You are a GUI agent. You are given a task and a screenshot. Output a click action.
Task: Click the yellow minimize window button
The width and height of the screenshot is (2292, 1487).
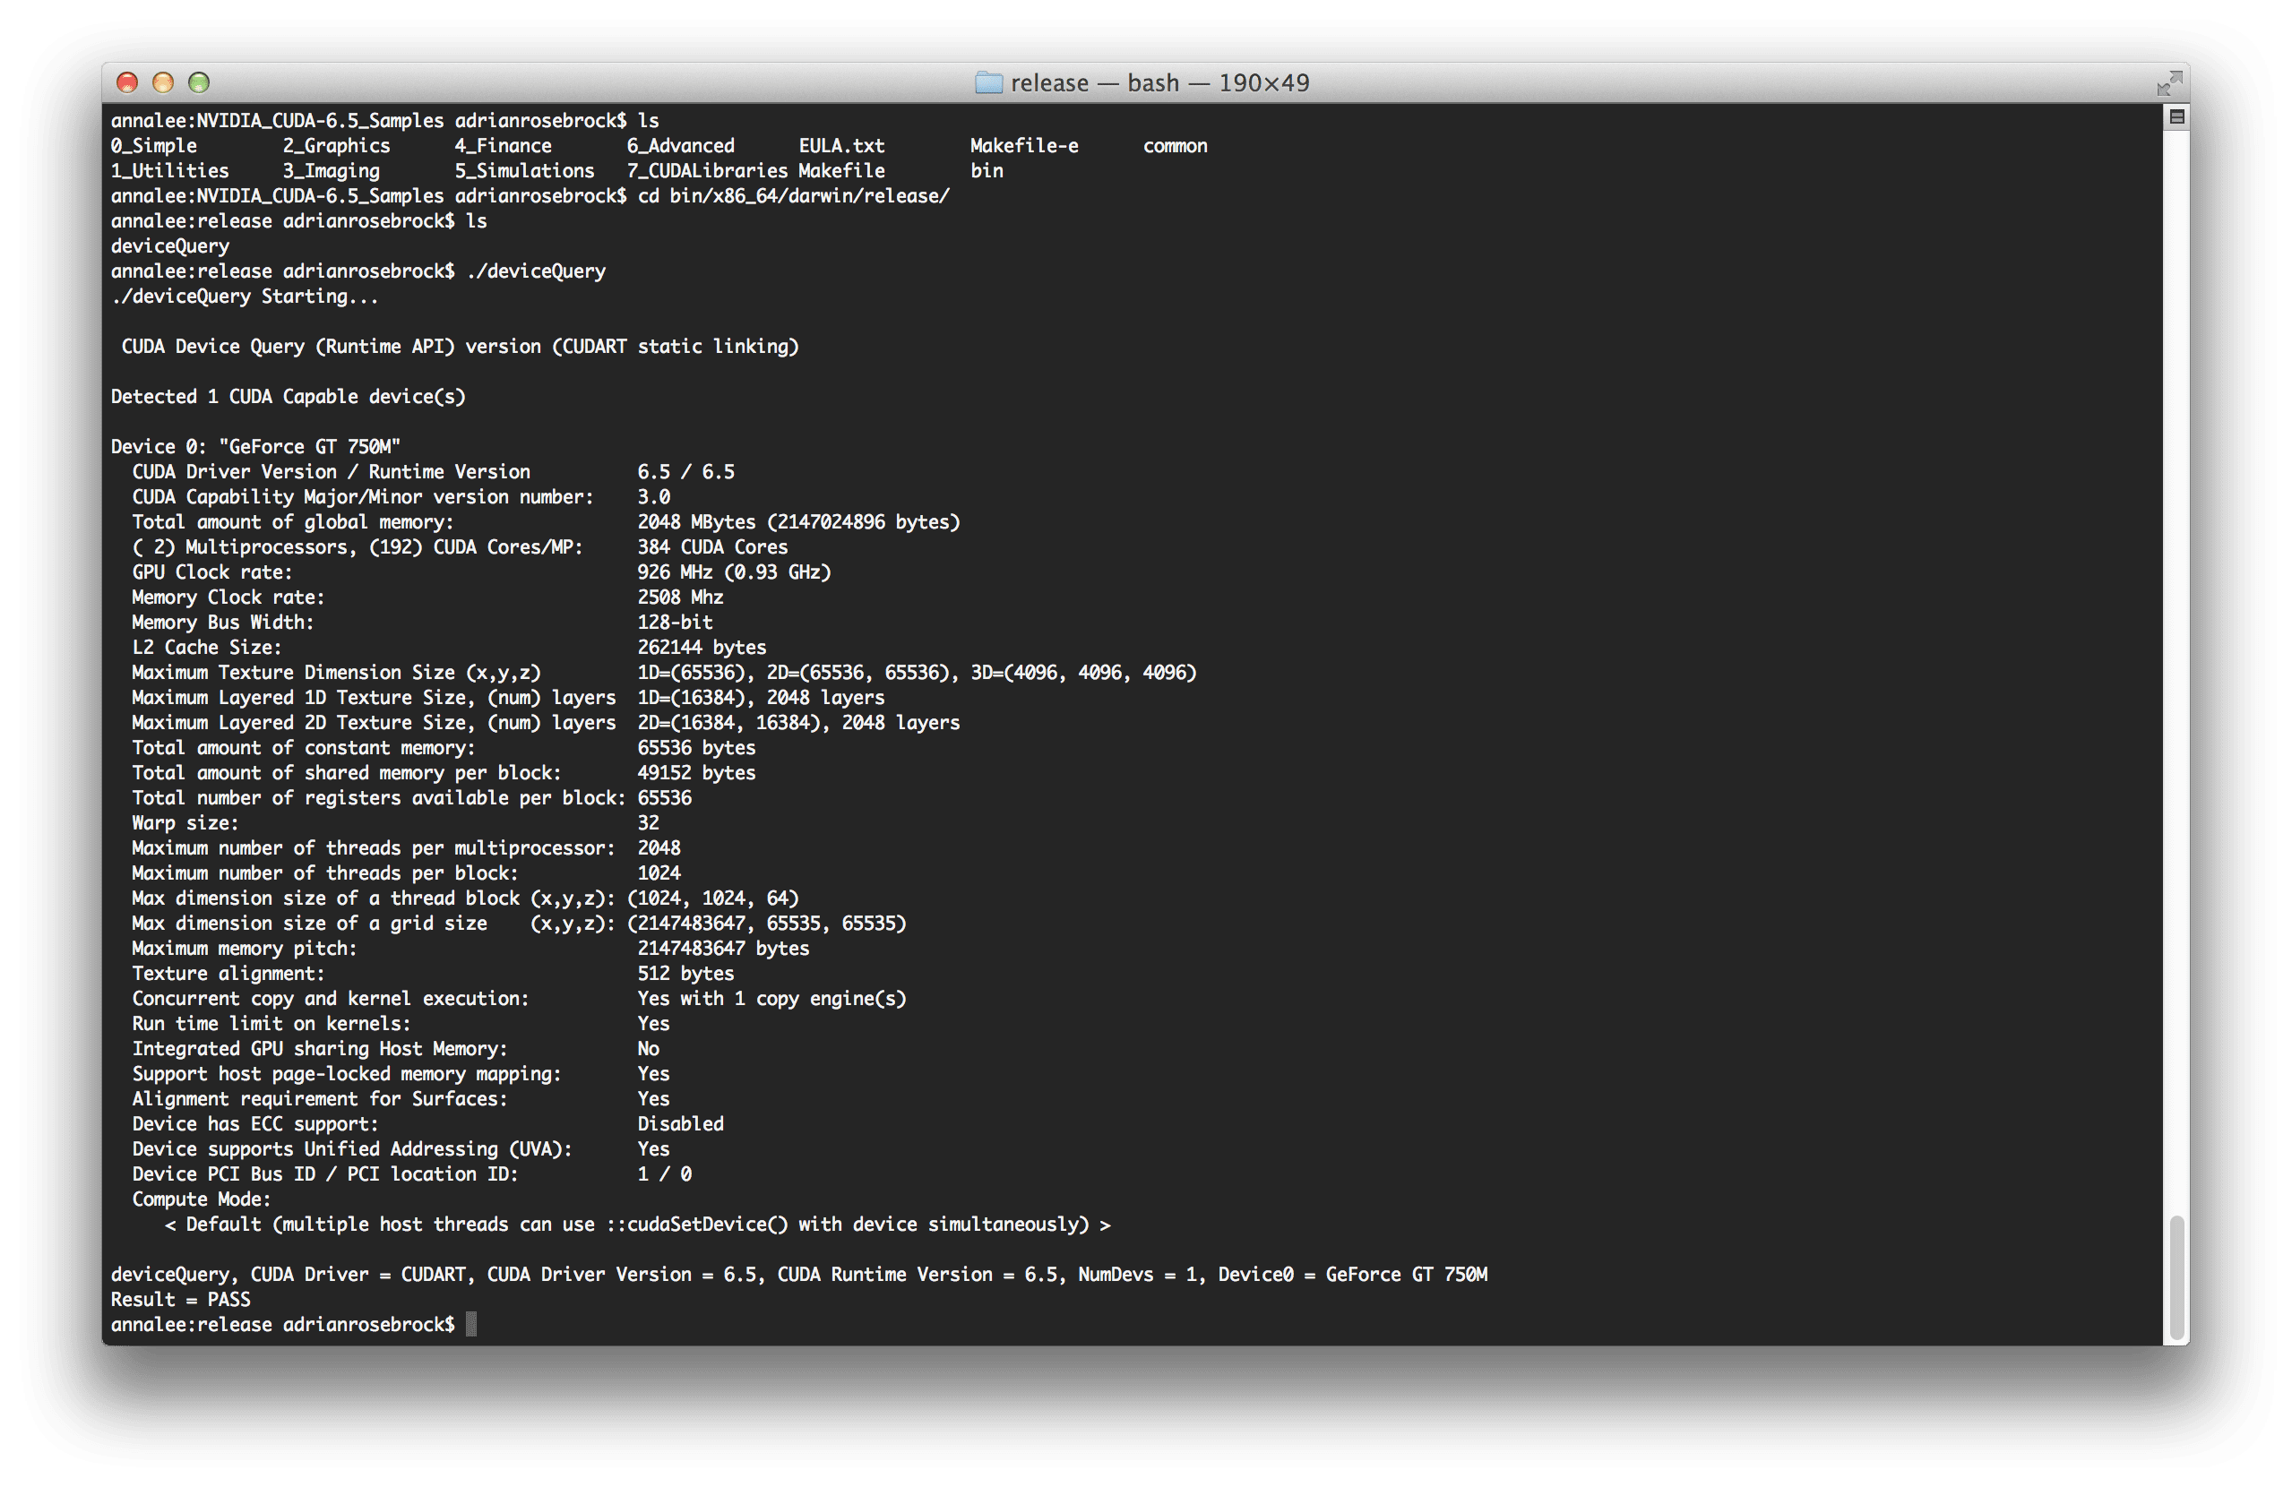(x=163, y=82)
